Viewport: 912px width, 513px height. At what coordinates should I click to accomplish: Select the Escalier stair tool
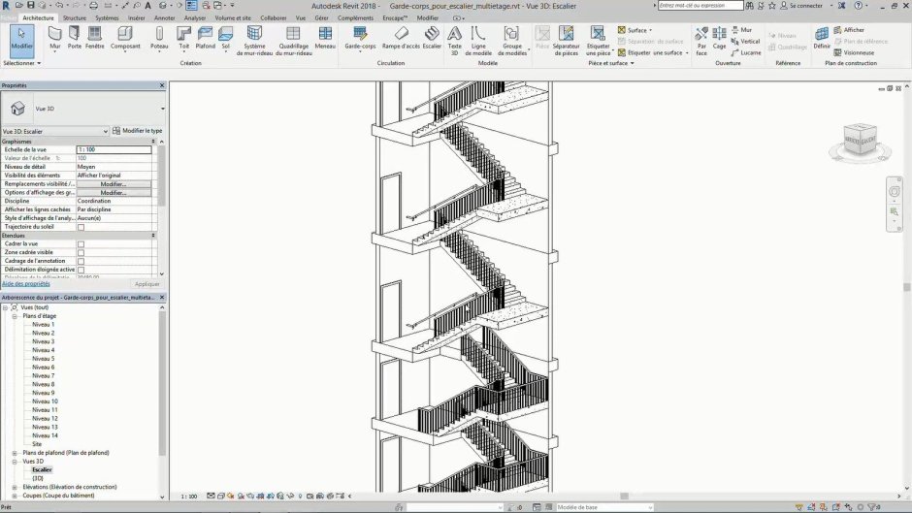pos(432,38)
